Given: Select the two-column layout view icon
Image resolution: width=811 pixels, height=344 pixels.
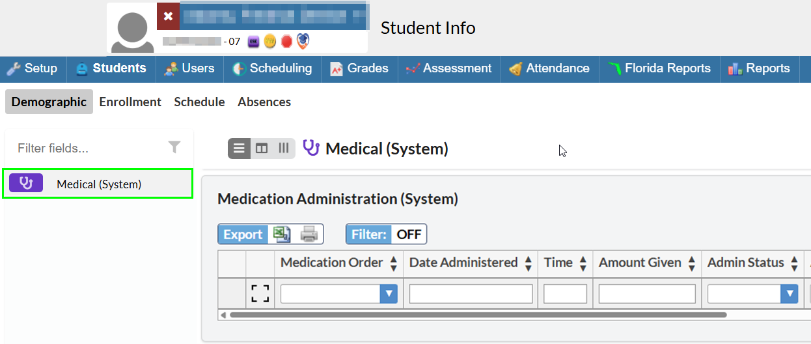Looking at the screenshot, I should point(262,149).
